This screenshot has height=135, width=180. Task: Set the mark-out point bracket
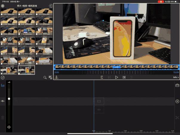click(x=132, y=77)
